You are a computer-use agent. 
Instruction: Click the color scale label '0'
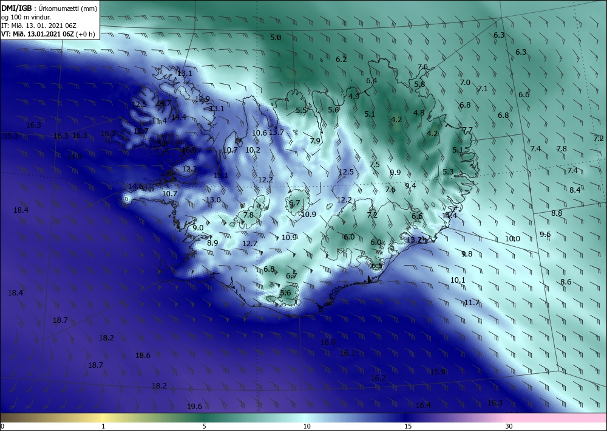click(2, 426)
